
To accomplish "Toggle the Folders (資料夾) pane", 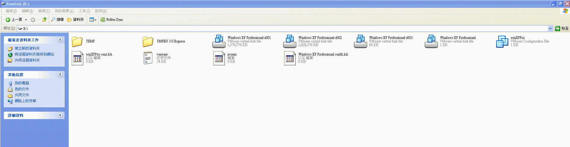I will (x=76, y=20).
